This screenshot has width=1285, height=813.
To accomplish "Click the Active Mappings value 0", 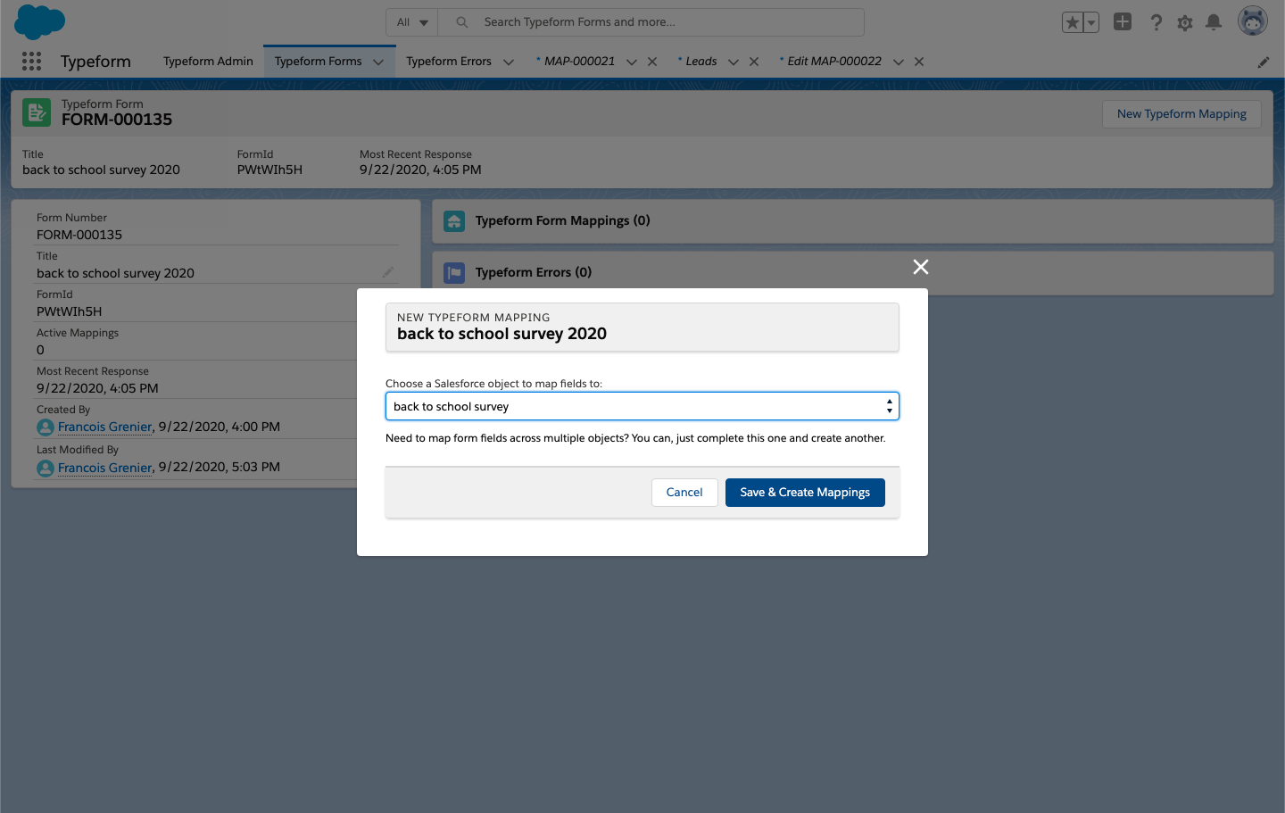I will (40, 350).
